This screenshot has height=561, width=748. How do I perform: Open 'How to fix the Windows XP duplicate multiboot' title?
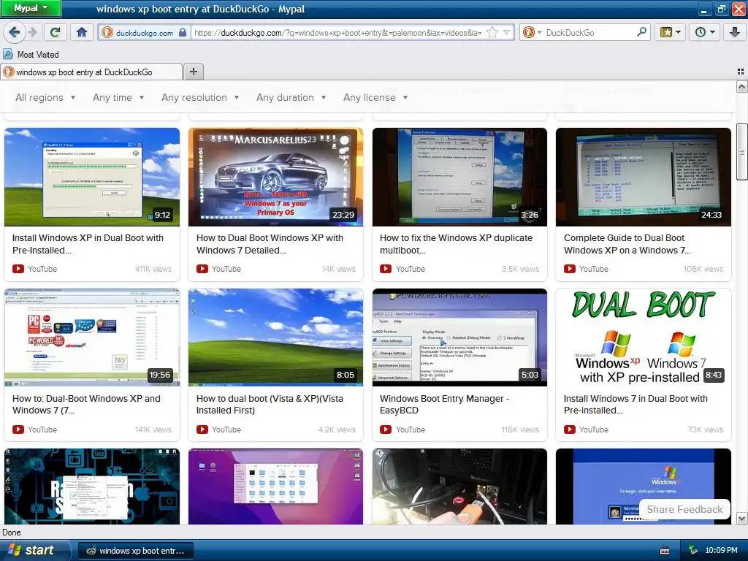(x=456, y=244)
